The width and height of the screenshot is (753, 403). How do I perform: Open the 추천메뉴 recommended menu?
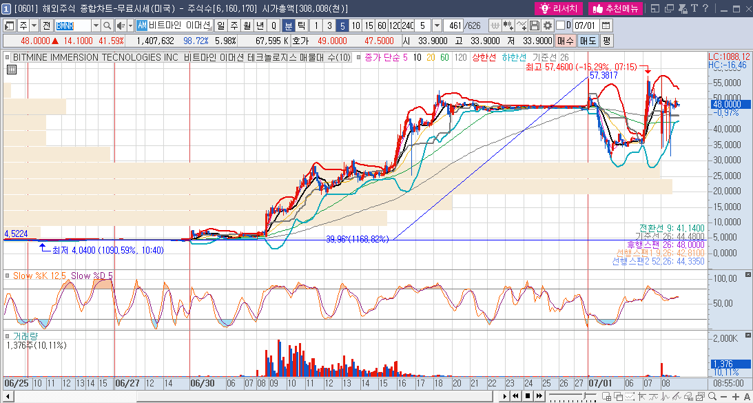(616, 8)
